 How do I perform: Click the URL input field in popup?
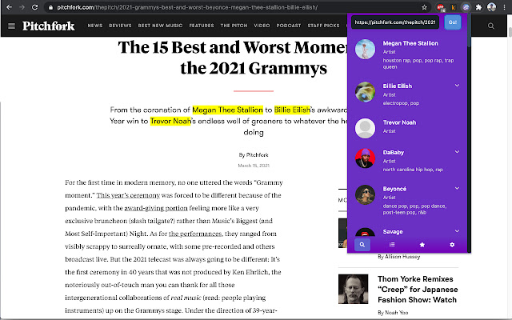click(x=394, y=22)
